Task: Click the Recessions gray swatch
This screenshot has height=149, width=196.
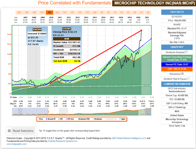Action: pyautogui.click(x=183, y=74)
